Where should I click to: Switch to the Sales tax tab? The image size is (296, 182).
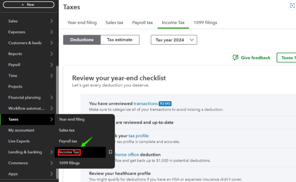click(114, 23)
